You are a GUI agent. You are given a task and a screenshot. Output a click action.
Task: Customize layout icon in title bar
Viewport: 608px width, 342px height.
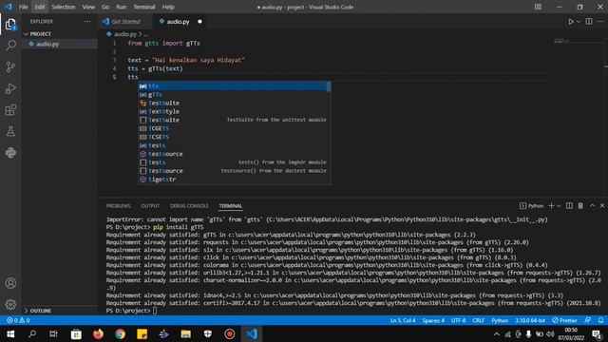[x=538, y=7]
